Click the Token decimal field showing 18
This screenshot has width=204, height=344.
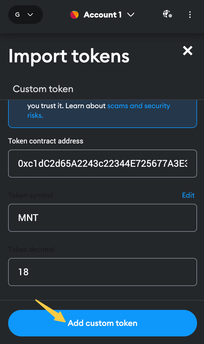point(102,272)
